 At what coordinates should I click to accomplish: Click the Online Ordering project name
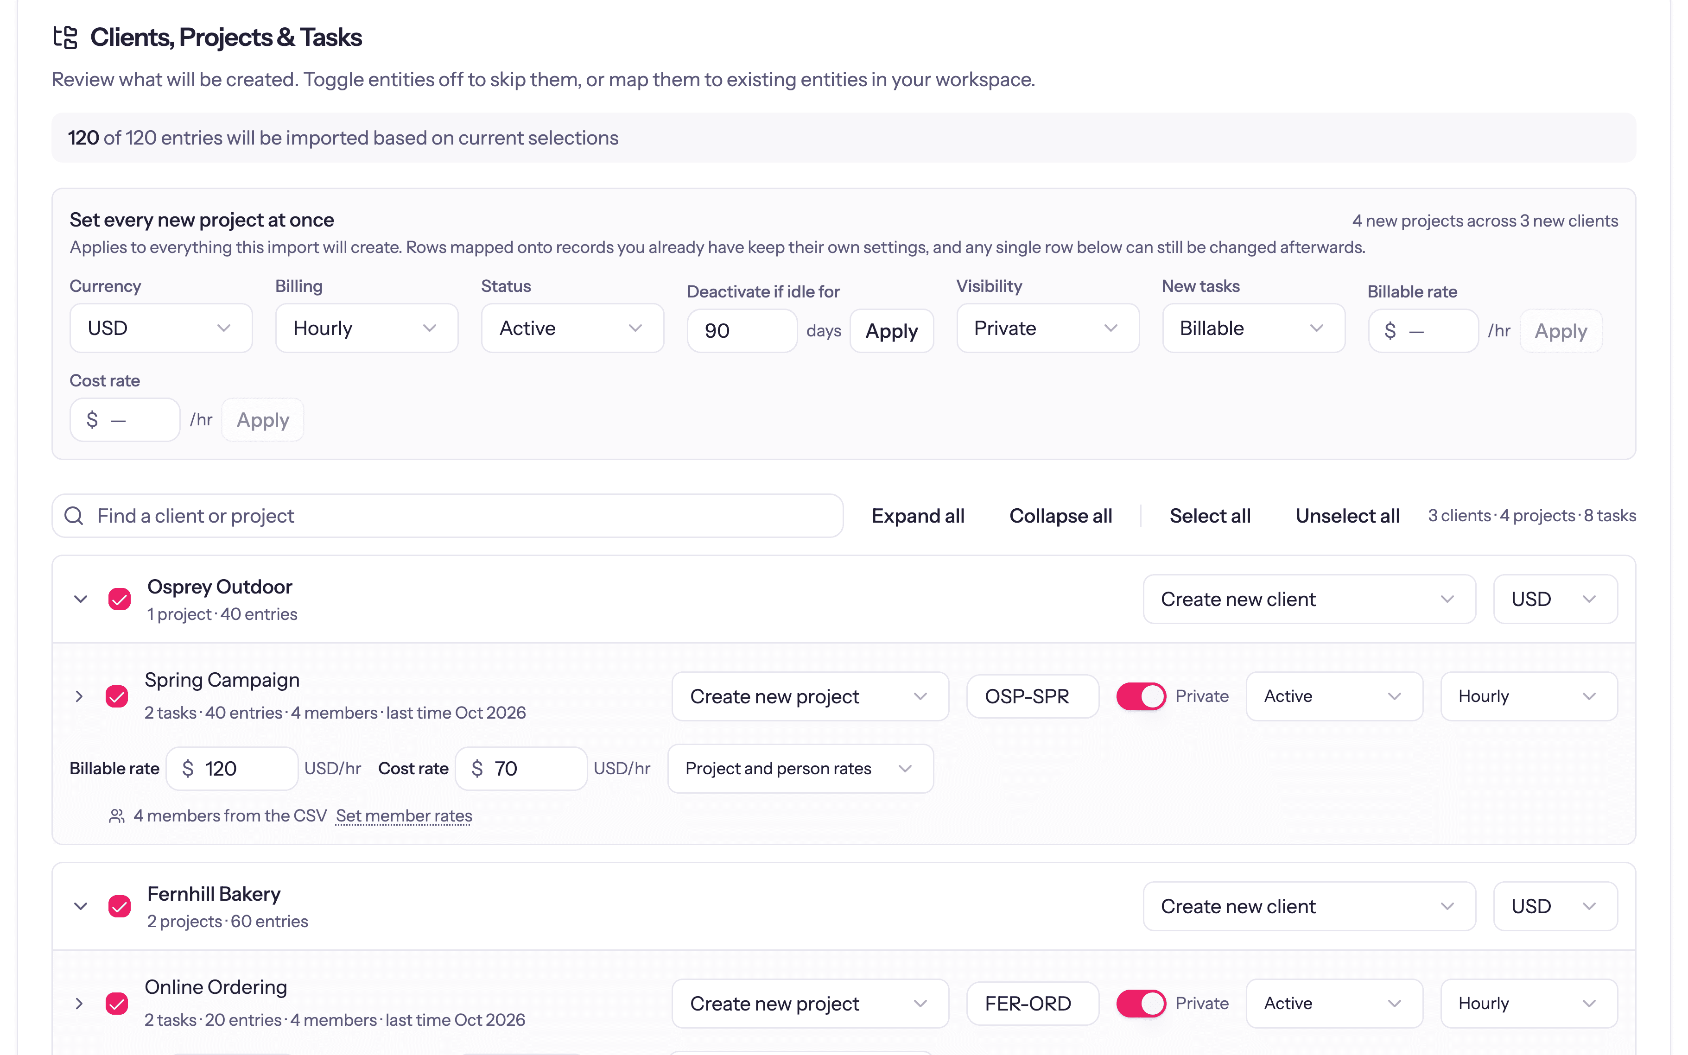[x=216, y=987]
